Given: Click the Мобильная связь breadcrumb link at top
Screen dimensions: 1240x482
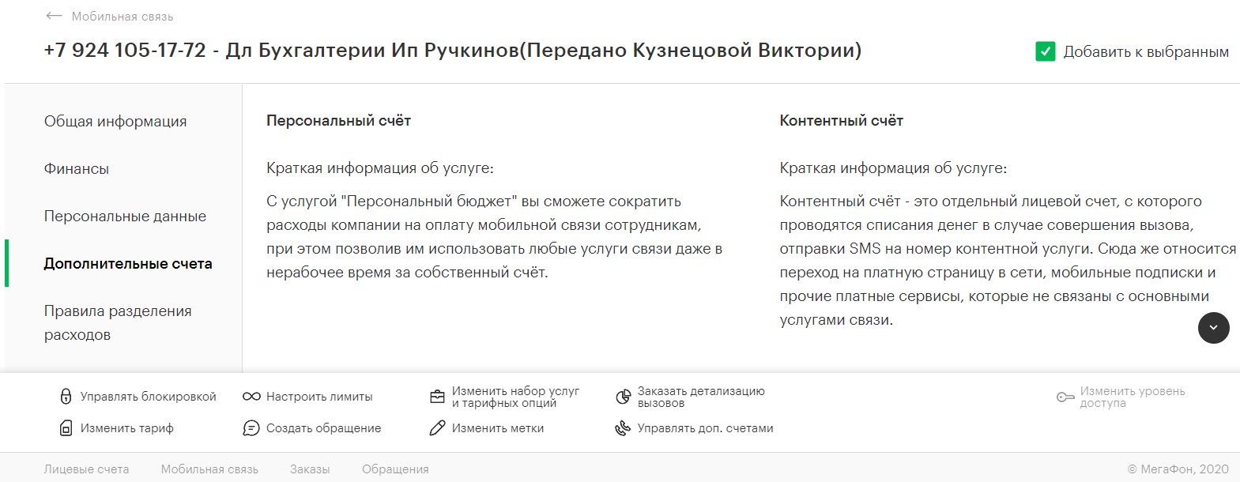Looking at the screenshot, I should (x=122, y=16).
